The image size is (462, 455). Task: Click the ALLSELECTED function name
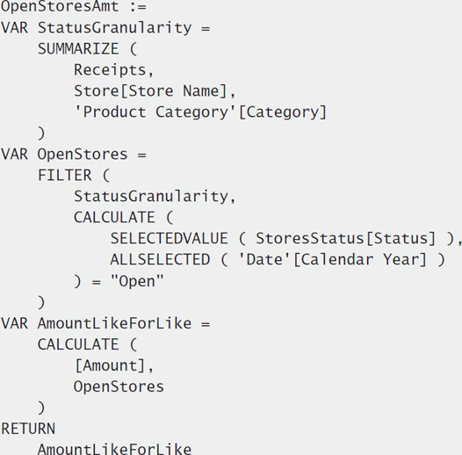(160, 260)
